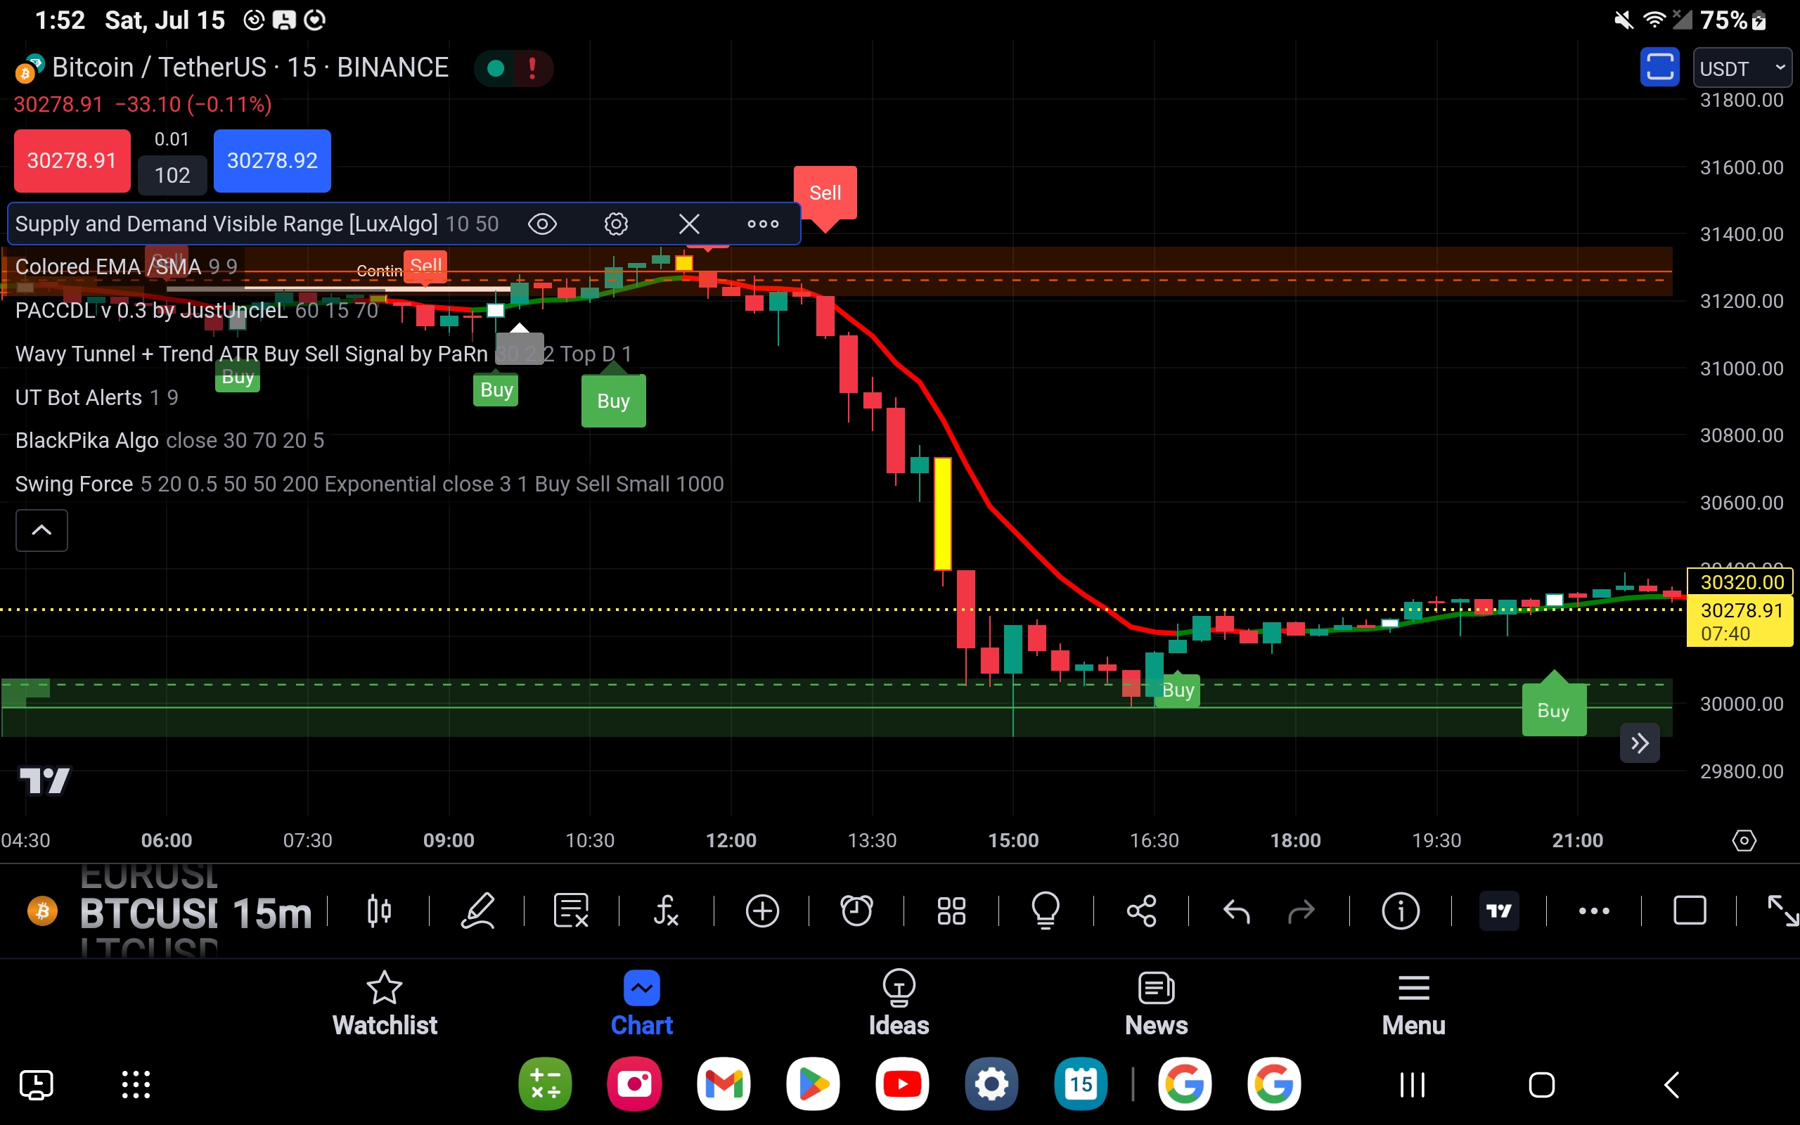Tap the add compare plus icon

(761, 911)
